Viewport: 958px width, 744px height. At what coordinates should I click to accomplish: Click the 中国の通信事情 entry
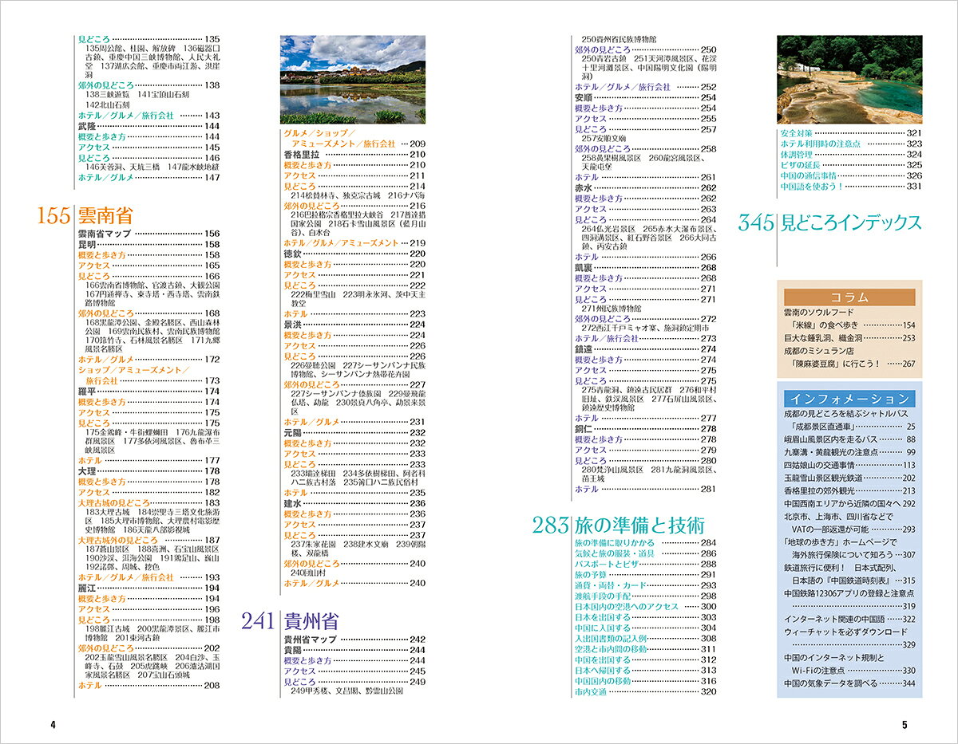851,175
